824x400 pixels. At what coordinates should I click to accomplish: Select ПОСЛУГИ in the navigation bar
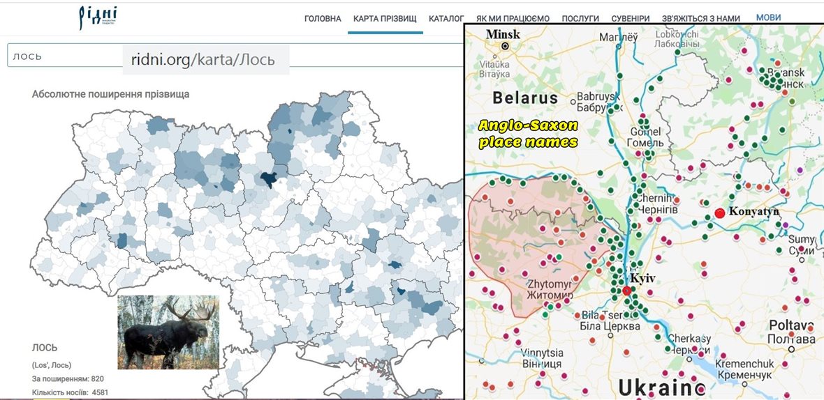(x=580, y=19)
